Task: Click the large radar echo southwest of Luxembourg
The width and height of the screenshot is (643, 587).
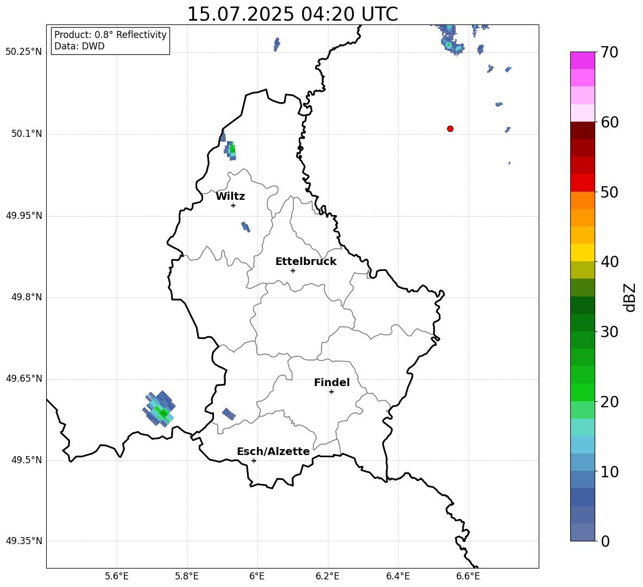Action: [159, 409]
